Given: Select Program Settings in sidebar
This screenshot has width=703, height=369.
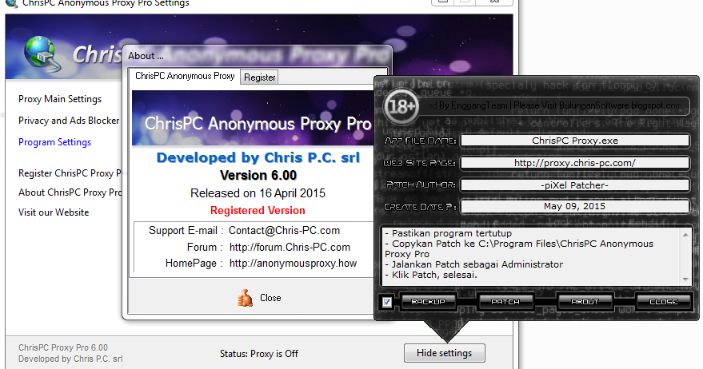Looking at the screenshot, I should coord(54,142).
